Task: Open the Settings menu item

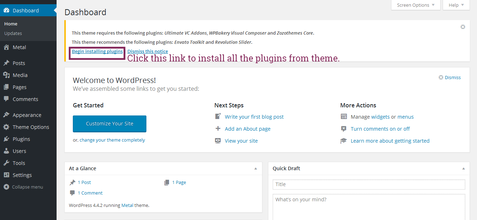Action: point(22,175)
